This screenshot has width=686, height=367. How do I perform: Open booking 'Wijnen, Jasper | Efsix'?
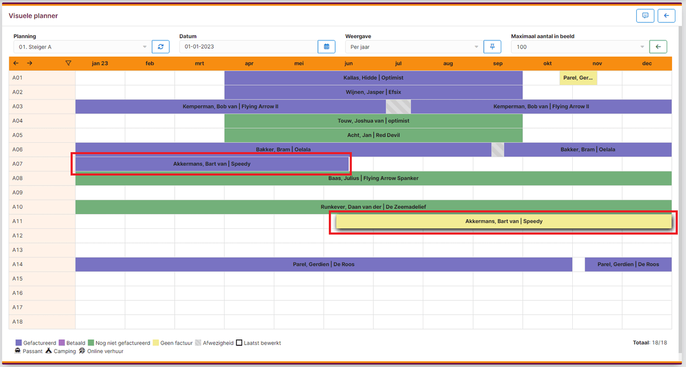(x=373, y=92)
